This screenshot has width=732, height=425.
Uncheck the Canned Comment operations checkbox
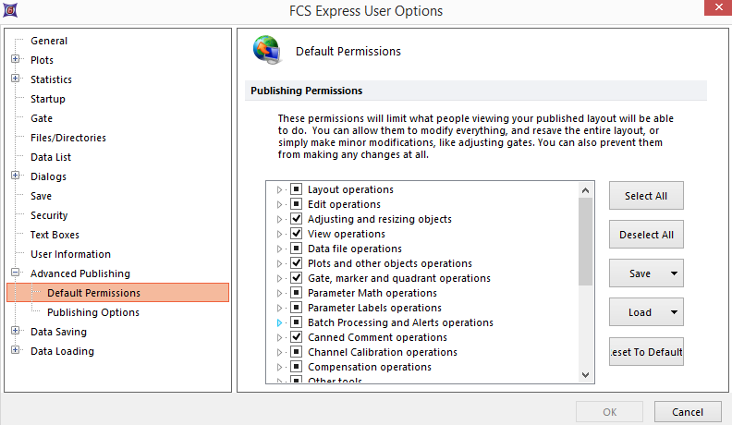297,337
